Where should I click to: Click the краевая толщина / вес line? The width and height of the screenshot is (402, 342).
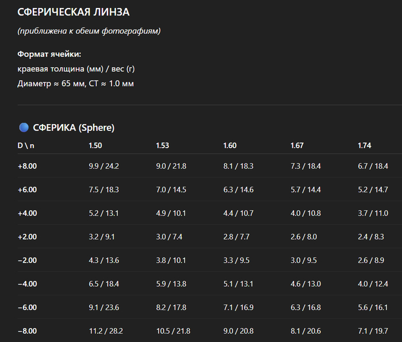coord(76,69)
